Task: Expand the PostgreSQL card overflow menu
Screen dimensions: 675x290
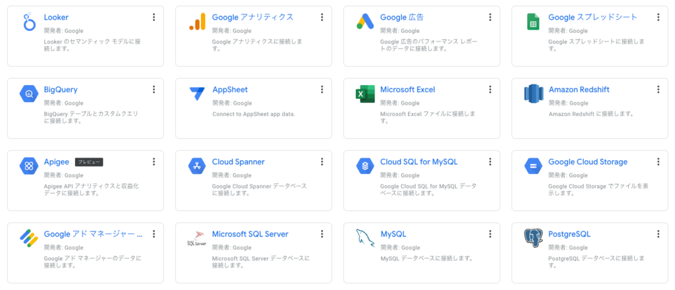Action: (658, 234)
